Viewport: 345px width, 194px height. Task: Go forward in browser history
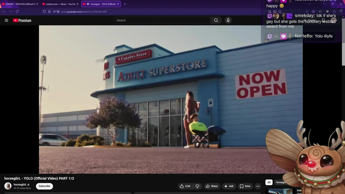click(x=11, y=12)
